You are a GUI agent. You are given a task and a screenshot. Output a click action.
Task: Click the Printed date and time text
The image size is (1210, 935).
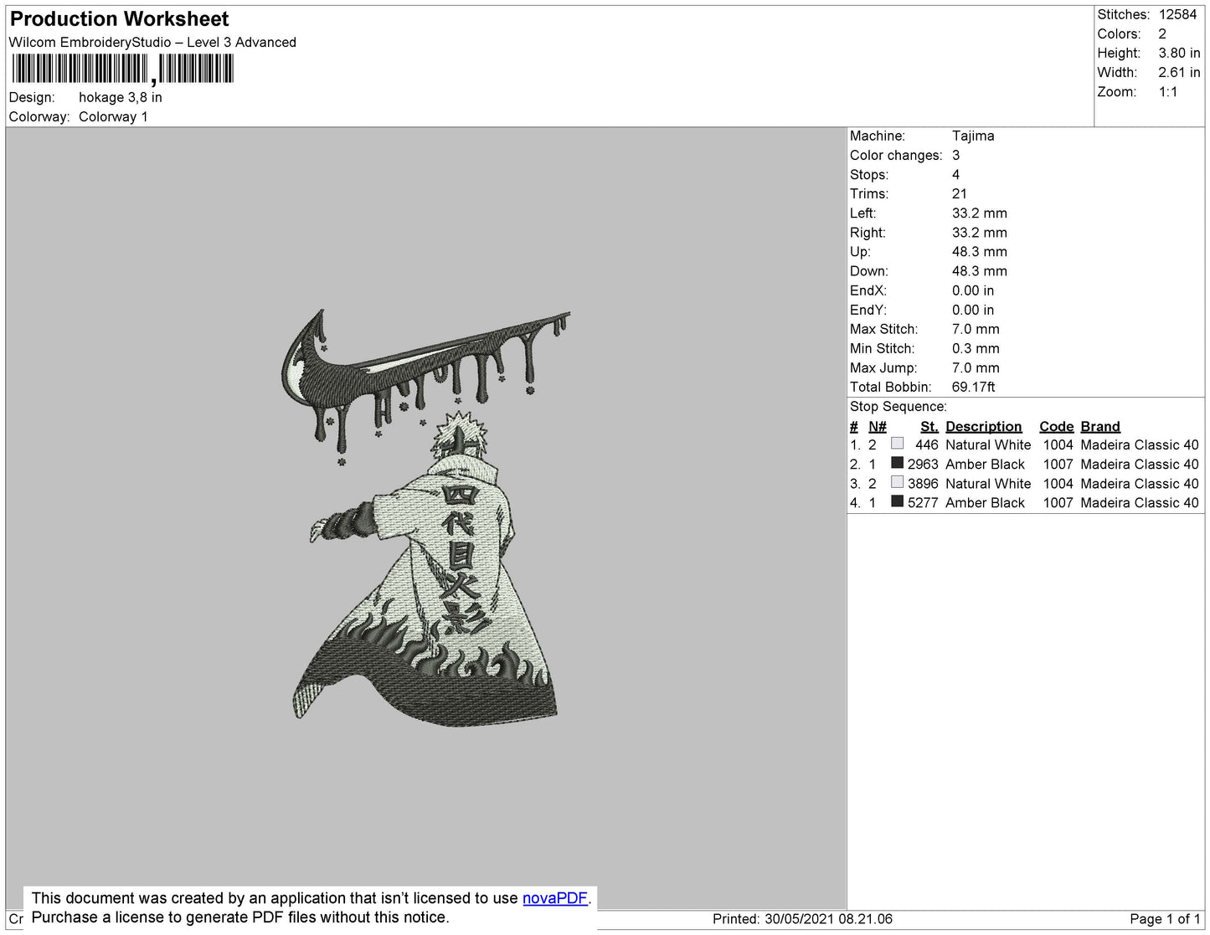[802, 919]
